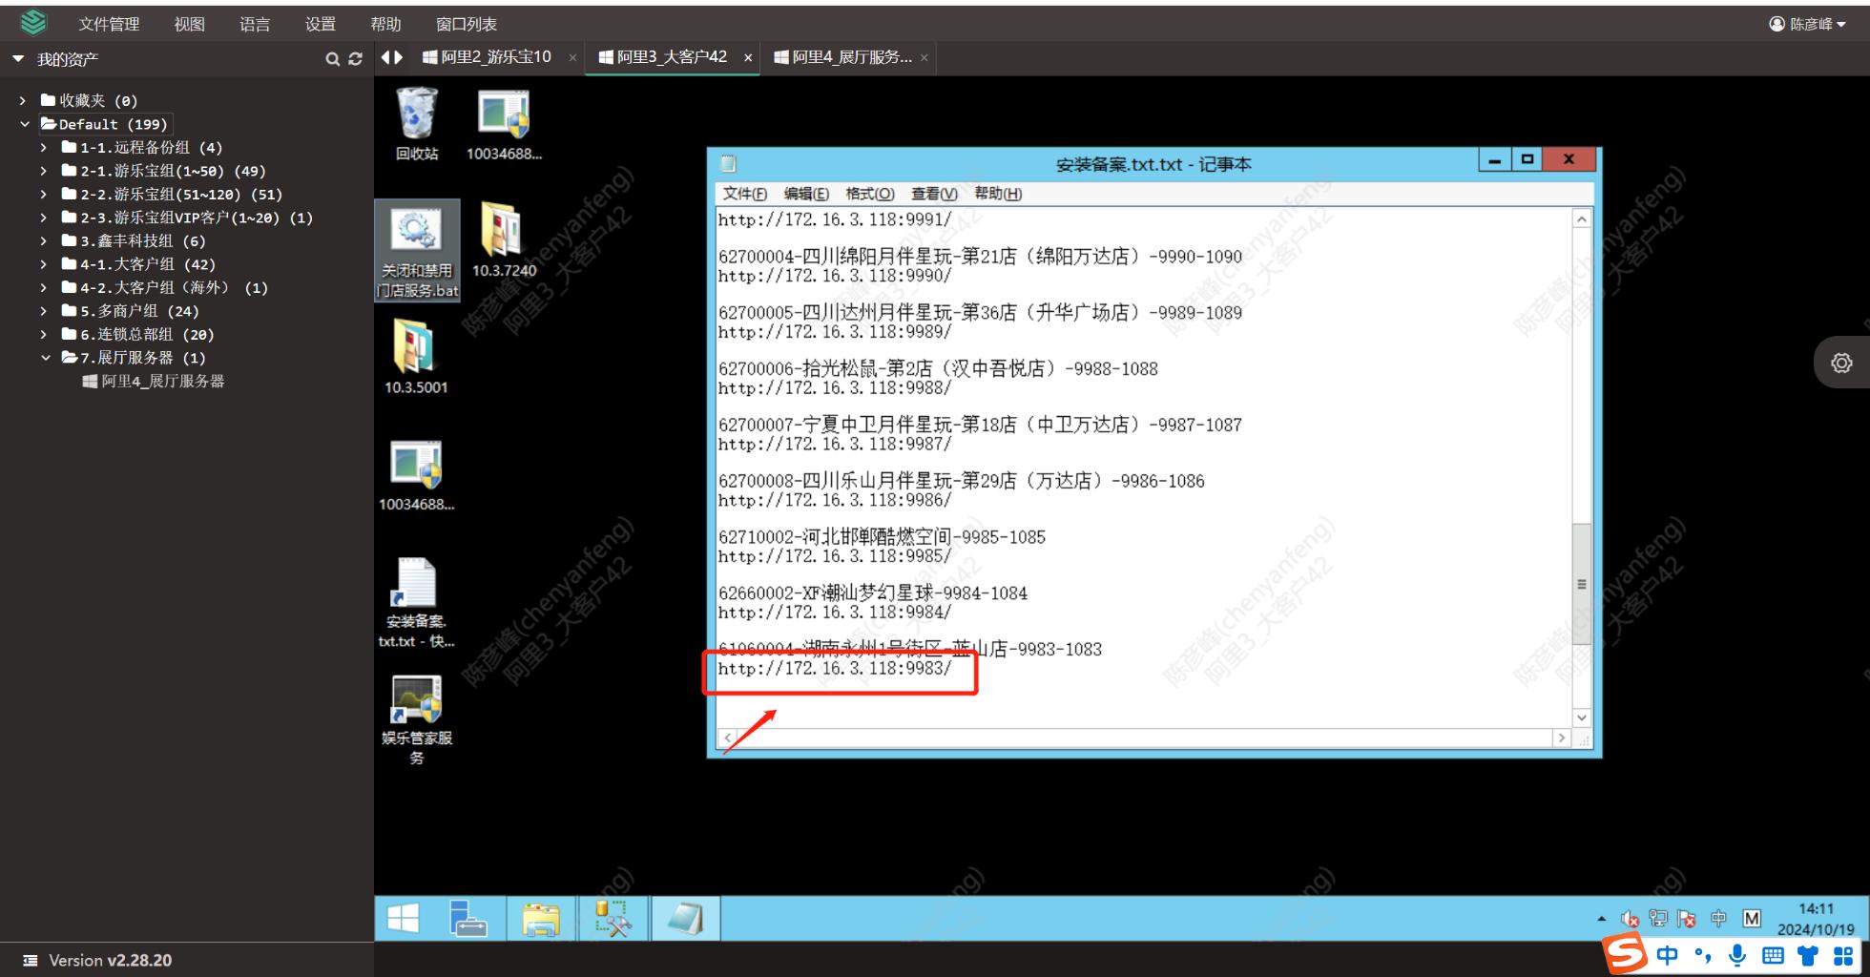The height and width of the screenshot is (977, 1870).
Task: Close the 阿里3_大客户42 tab
Action: (x=748, y=58)
